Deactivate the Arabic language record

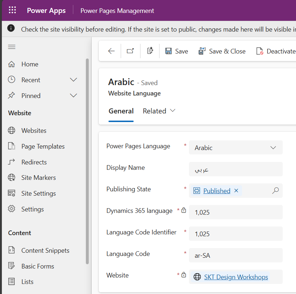[276, 51]
